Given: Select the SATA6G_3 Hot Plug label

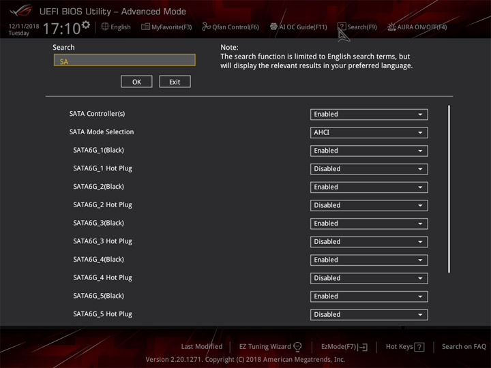Looking at the screenshot, I should coord(103,241).
